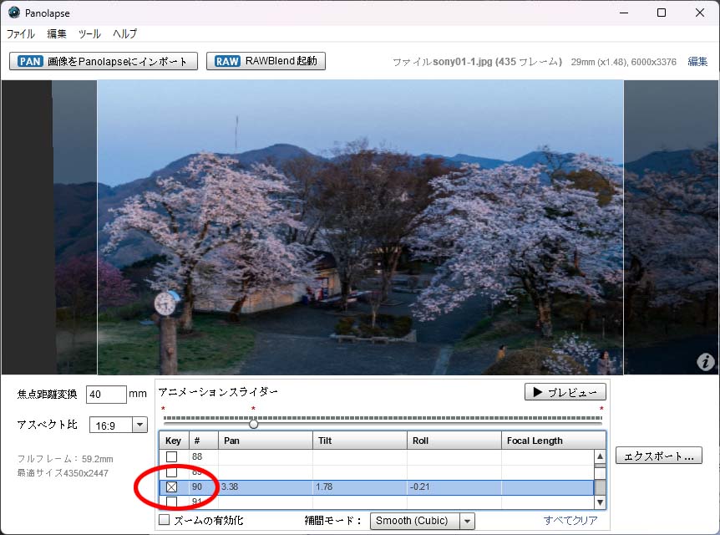The height and width of the screenshot is (535, 720).
Task: Start playback with the プレビュー button
Action: coord(565,392)
